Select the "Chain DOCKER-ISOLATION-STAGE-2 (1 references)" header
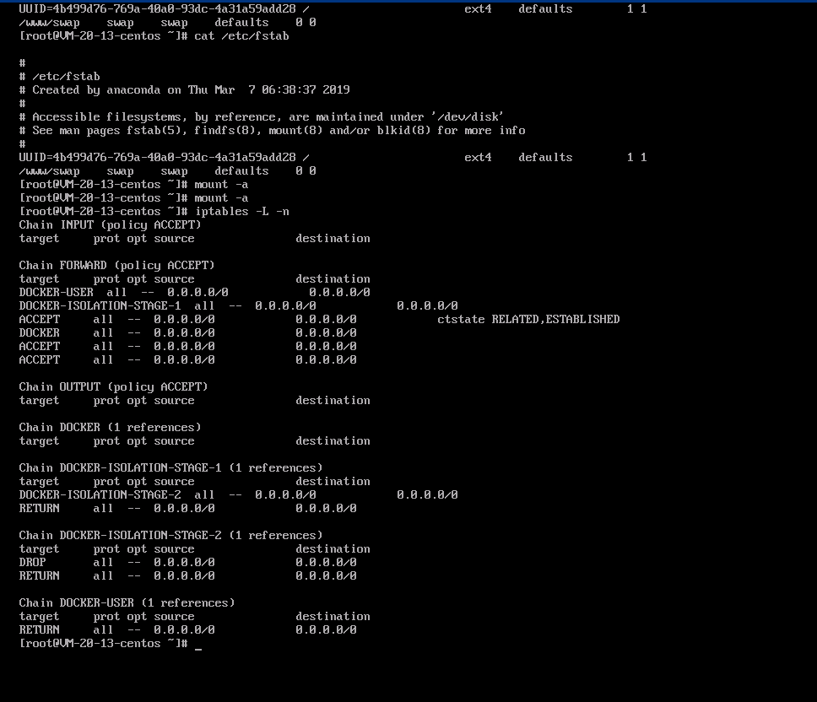The height and width of the screenshot is (702, 817). pyautogui.click(x=170, y=536)
